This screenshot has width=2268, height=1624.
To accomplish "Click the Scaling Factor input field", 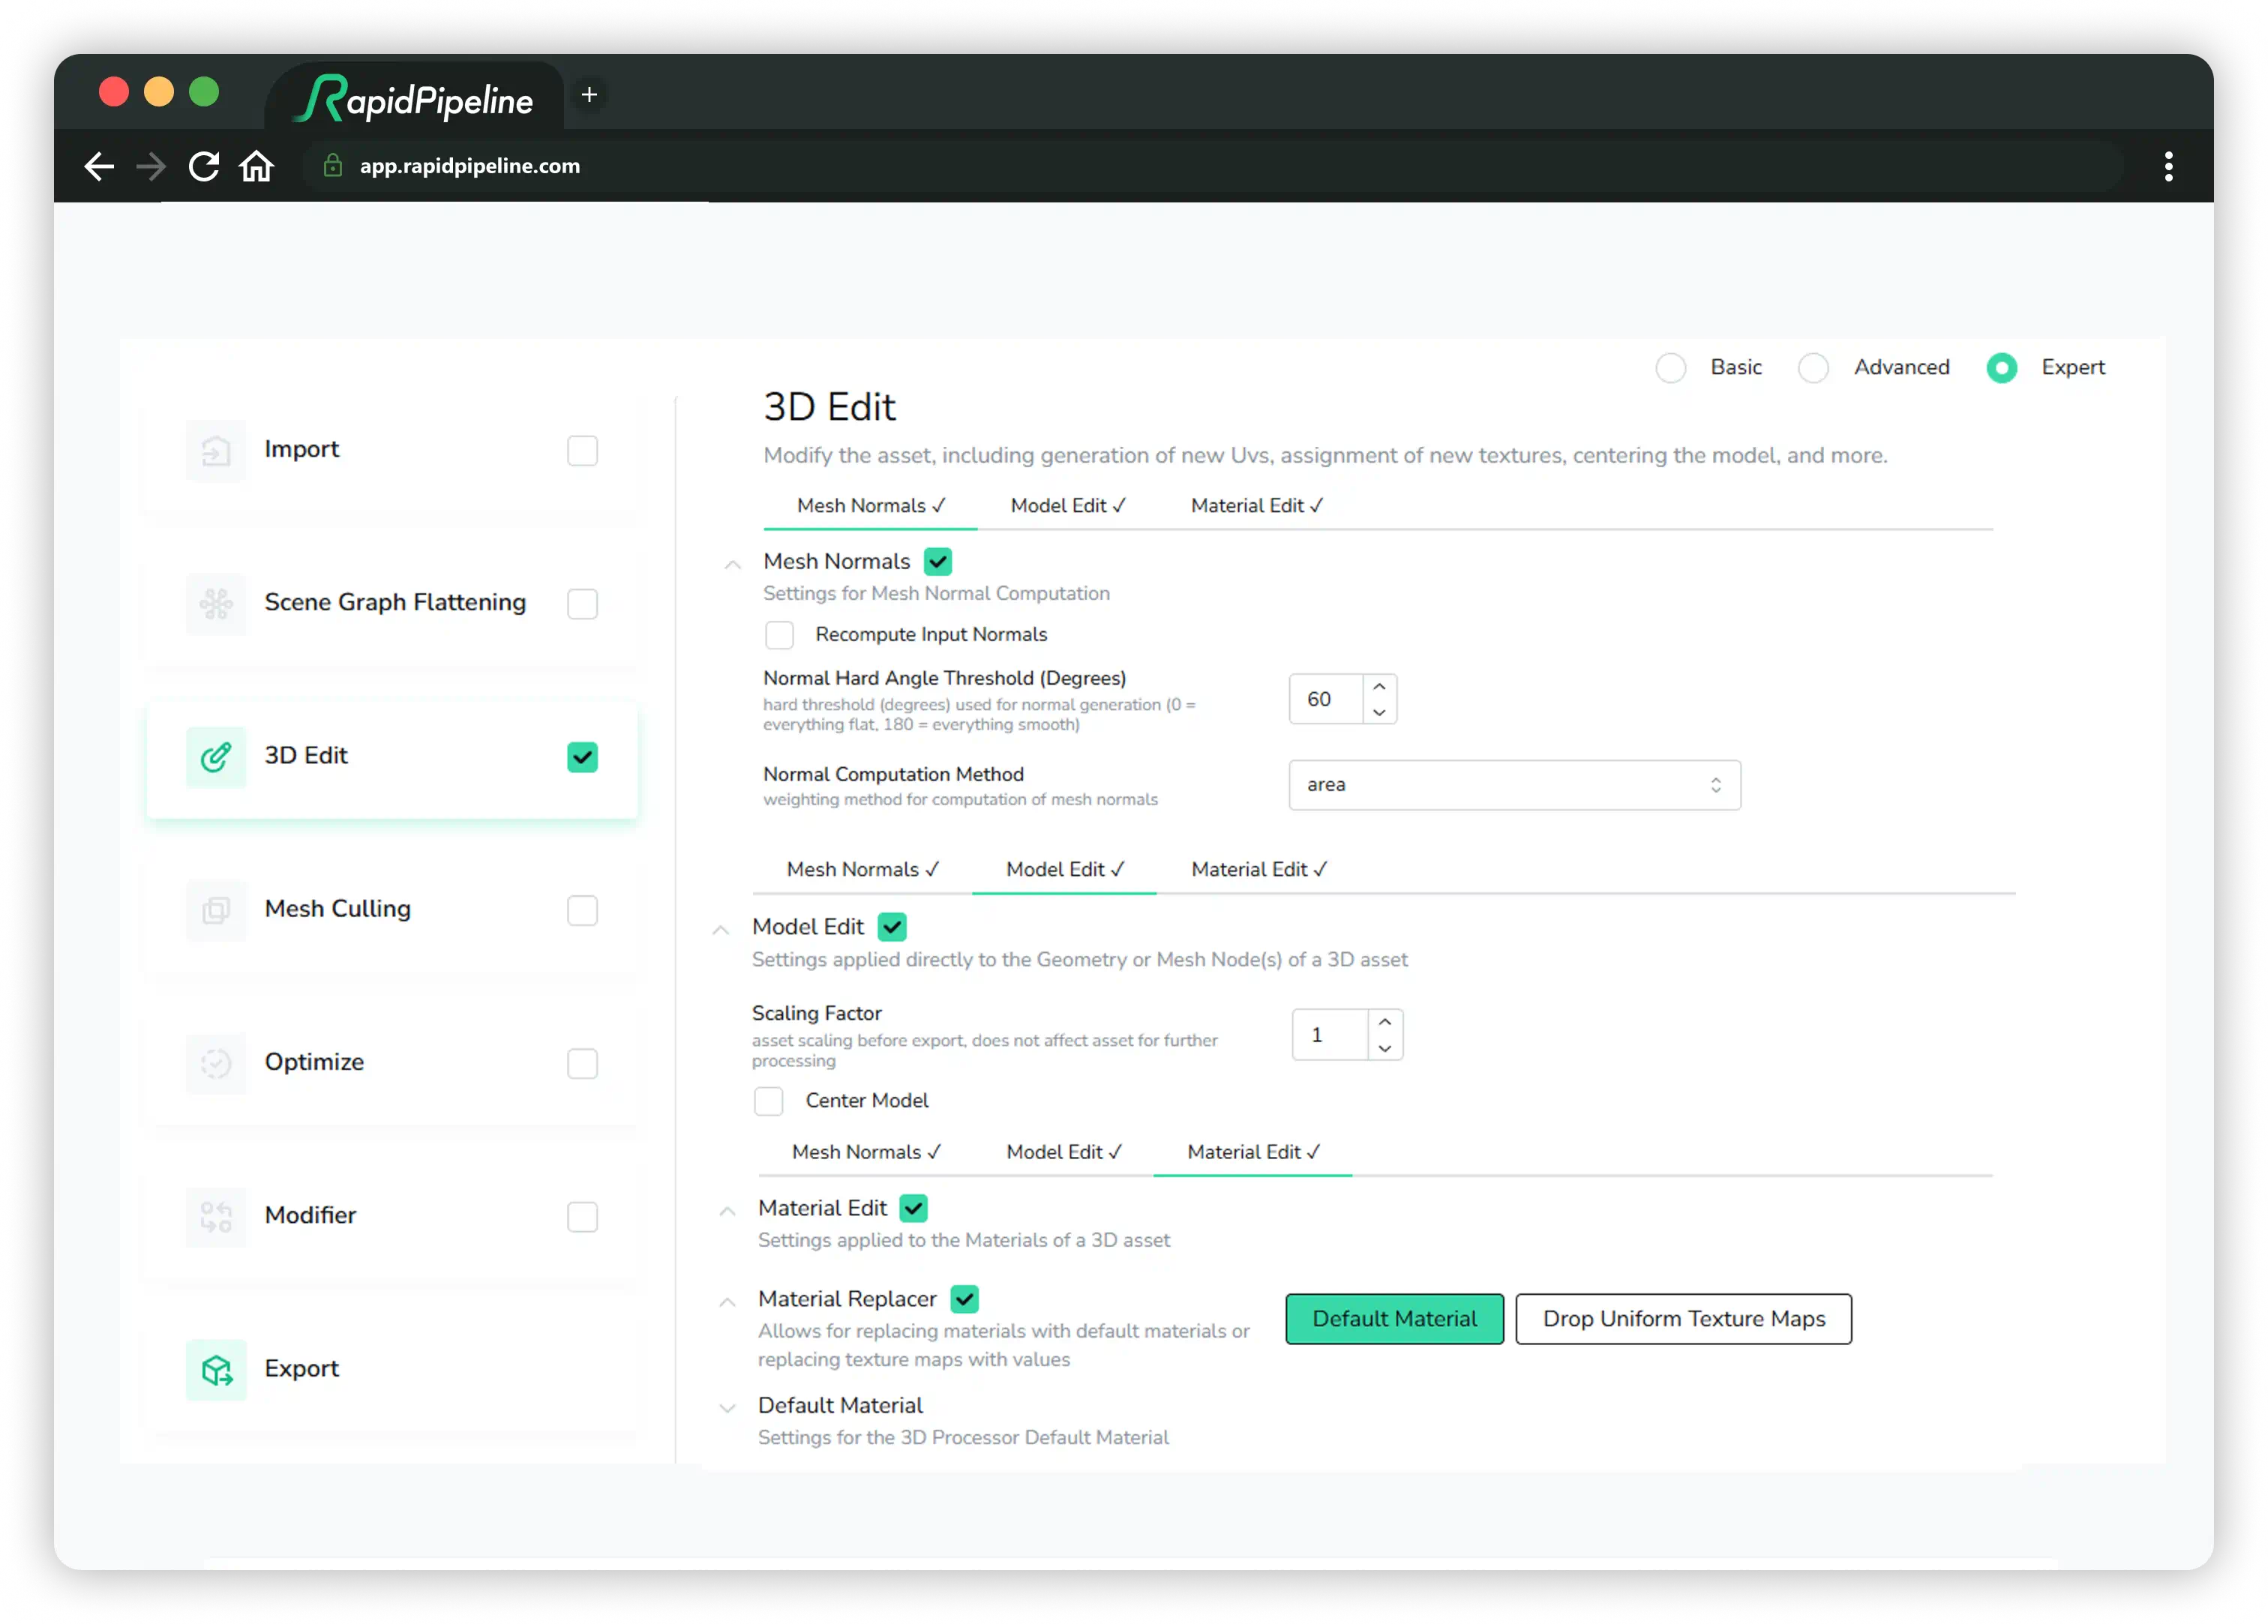I will point(1330,1035).
